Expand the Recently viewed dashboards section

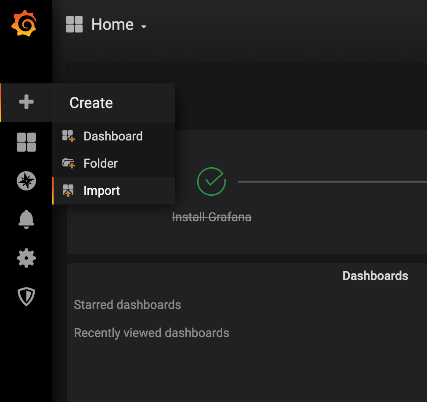pos(152,333)
